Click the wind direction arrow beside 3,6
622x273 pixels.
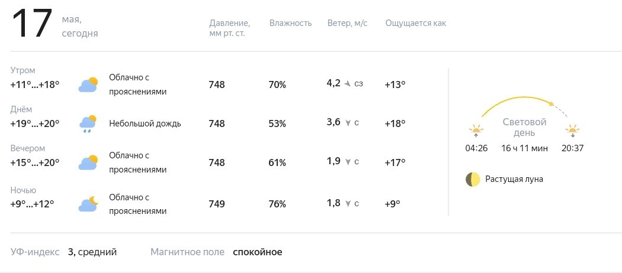(348, 123)
